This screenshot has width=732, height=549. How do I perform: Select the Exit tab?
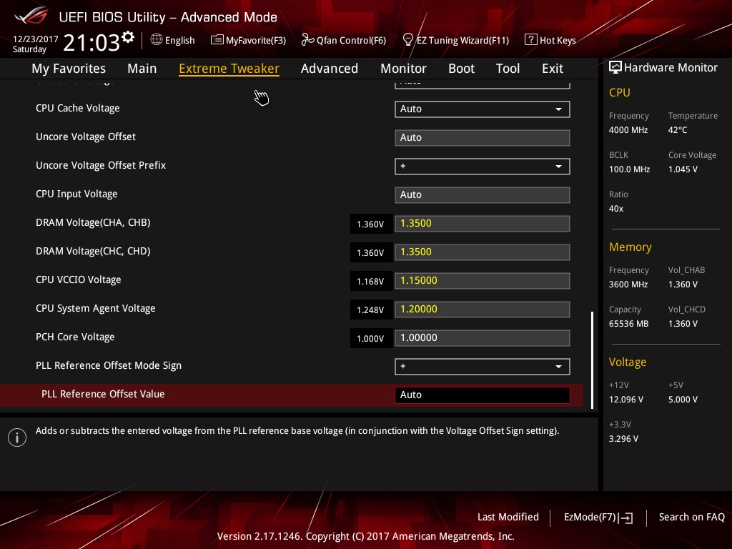(x=553, y=69)
